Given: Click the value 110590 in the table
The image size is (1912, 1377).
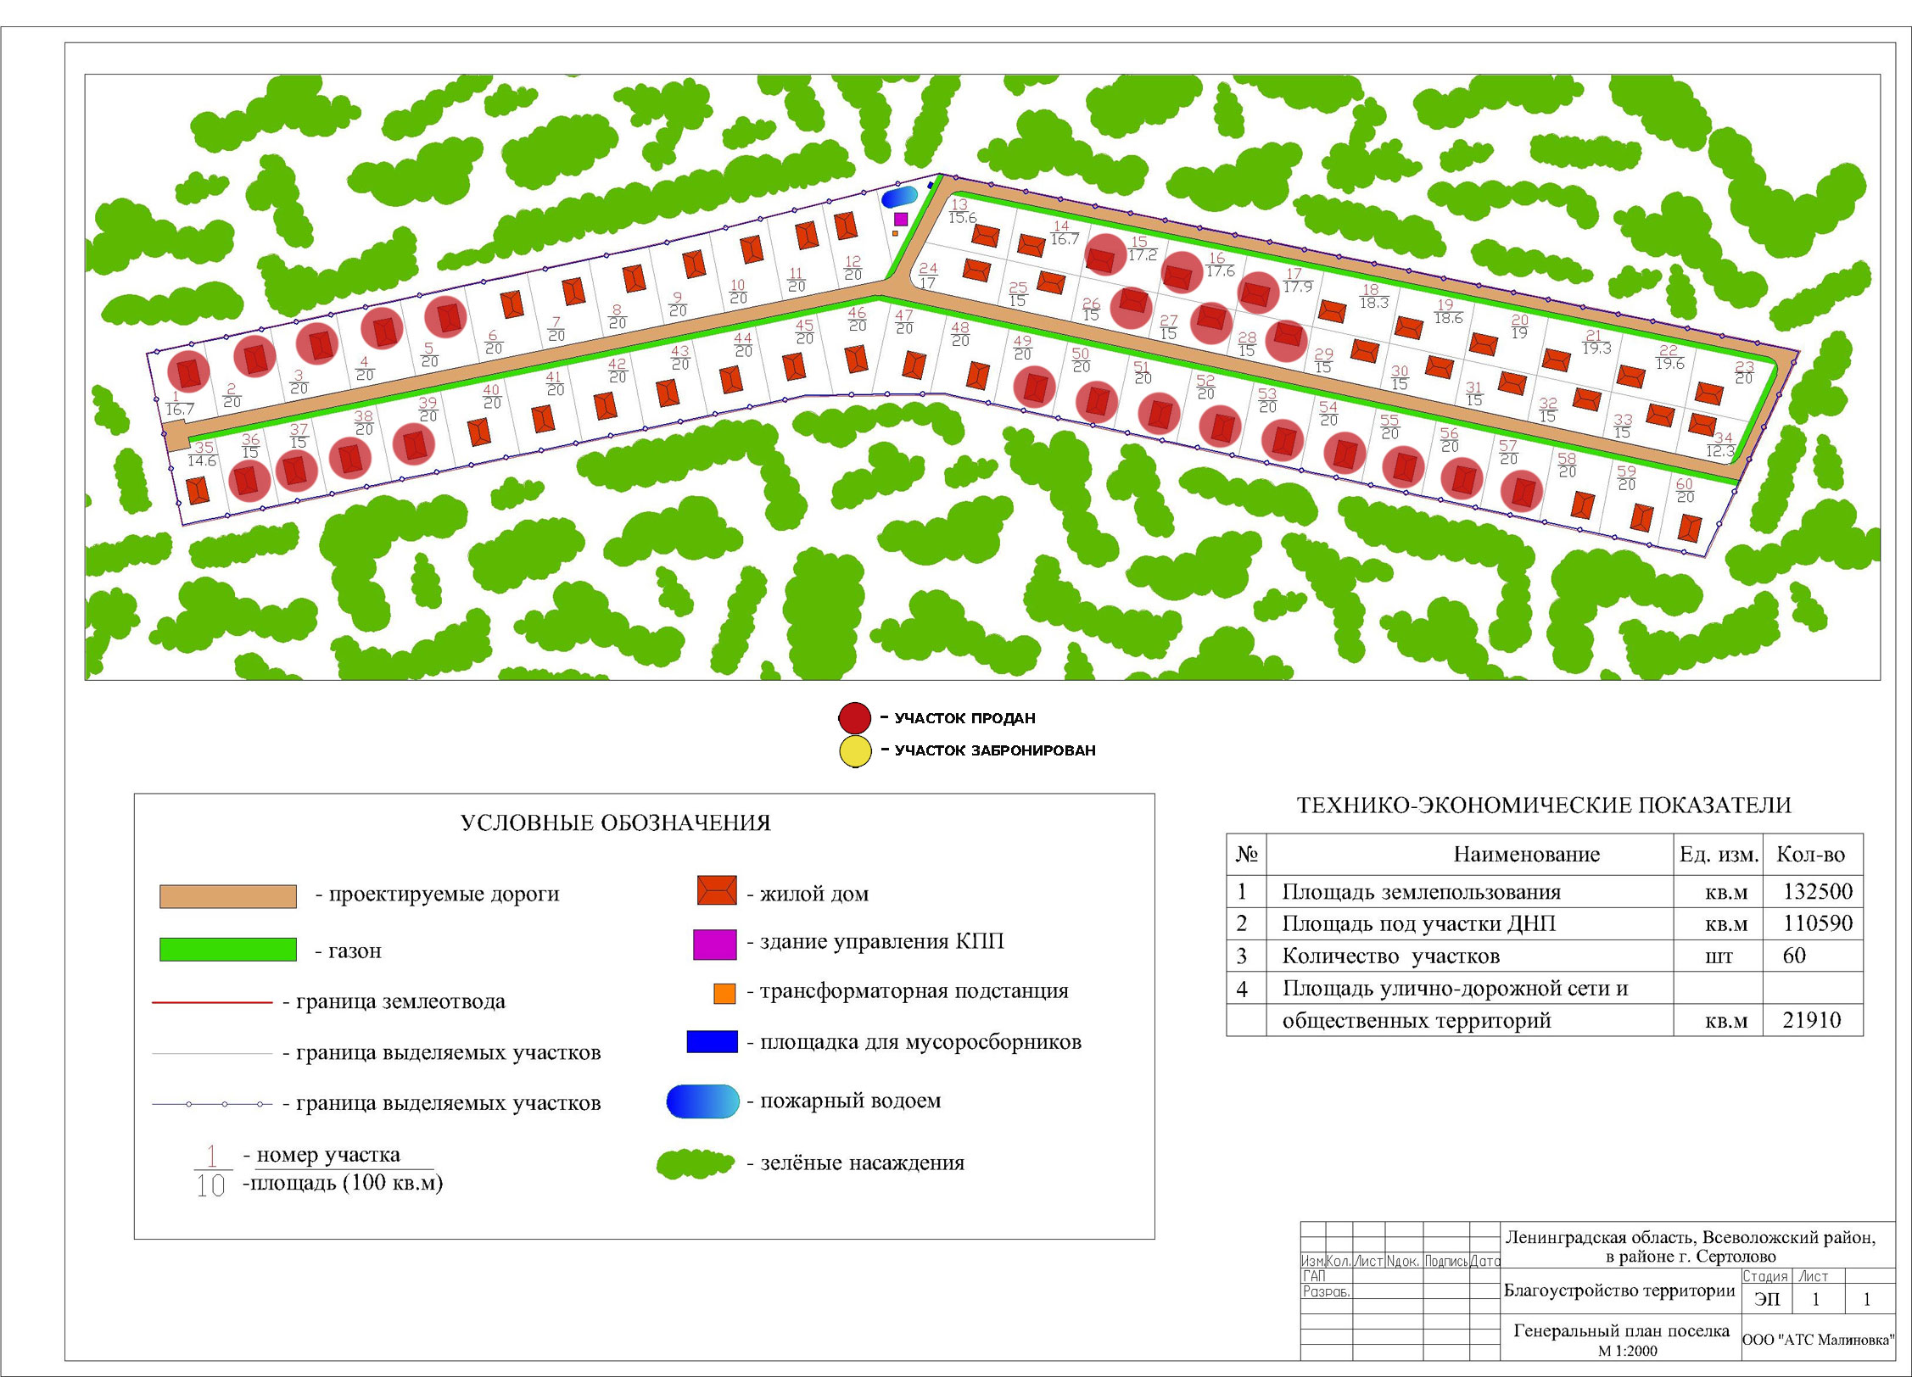Looking at the screenshot, I should pyautogui.click(x=1818, y=923).
